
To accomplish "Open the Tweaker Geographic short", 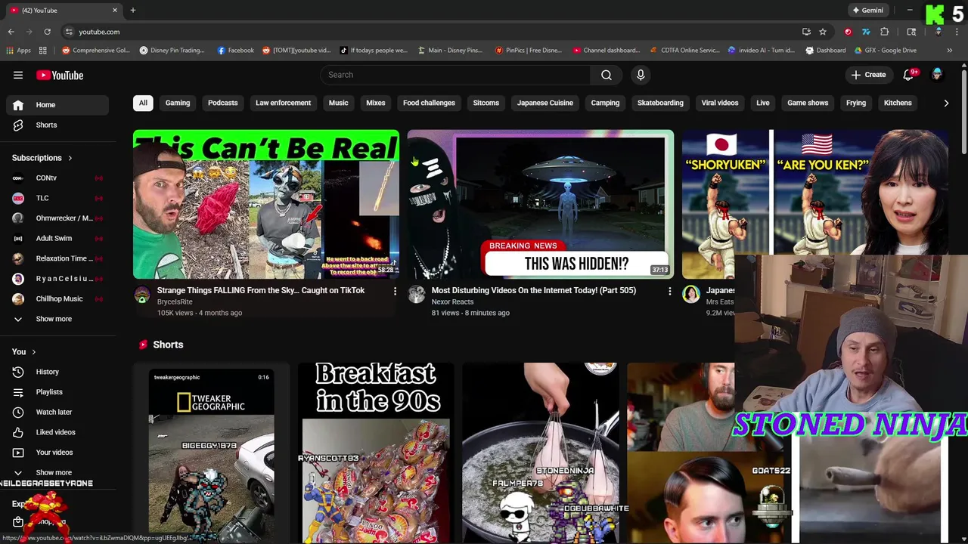I will pyautogui.click(x=212, y=453).
